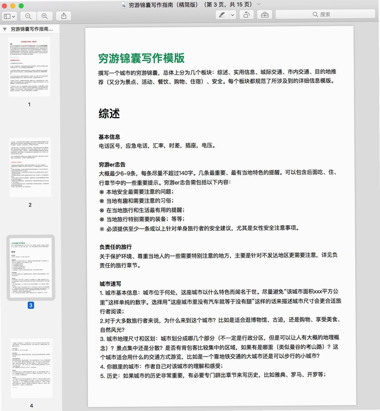Click the 穷游锦囊写作指南 sidebar document title

click(32, 29)
